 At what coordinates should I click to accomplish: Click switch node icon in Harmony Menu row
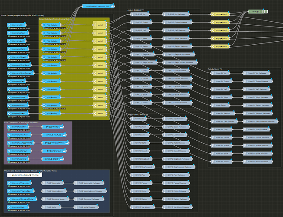pyautogui.click(x=95, y=113)
